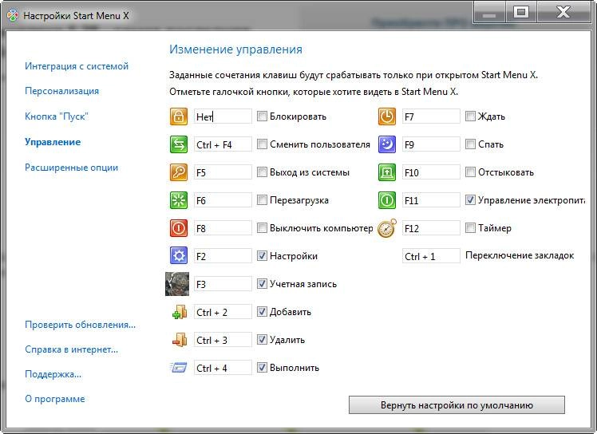Switch to Расширенные опции section
597x434 pixels.
(x=71, y=168)
